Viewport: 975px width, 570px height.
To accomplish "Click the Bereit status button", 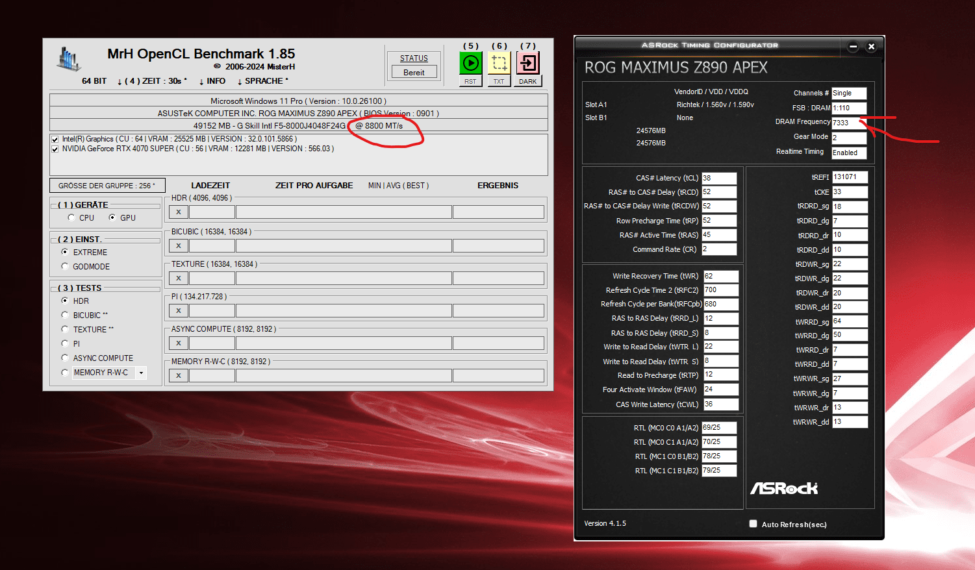I will [414, 72].
